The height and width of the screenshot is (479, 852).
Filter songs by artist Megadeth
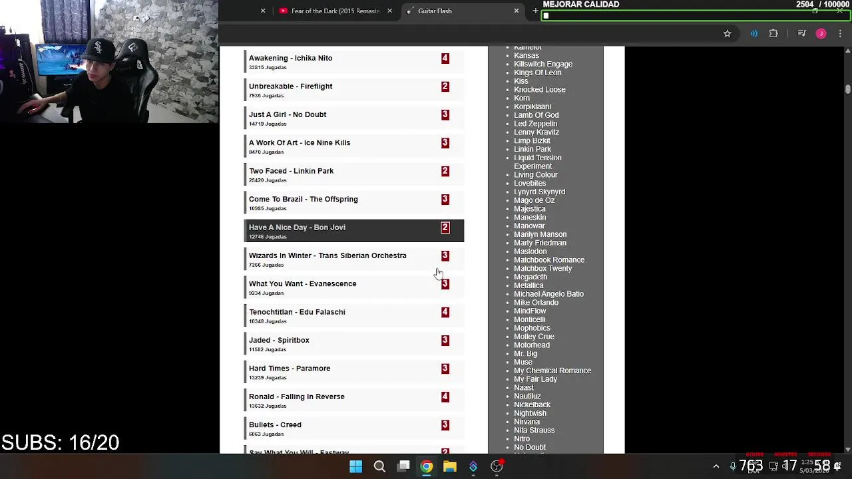coord(531,277)
